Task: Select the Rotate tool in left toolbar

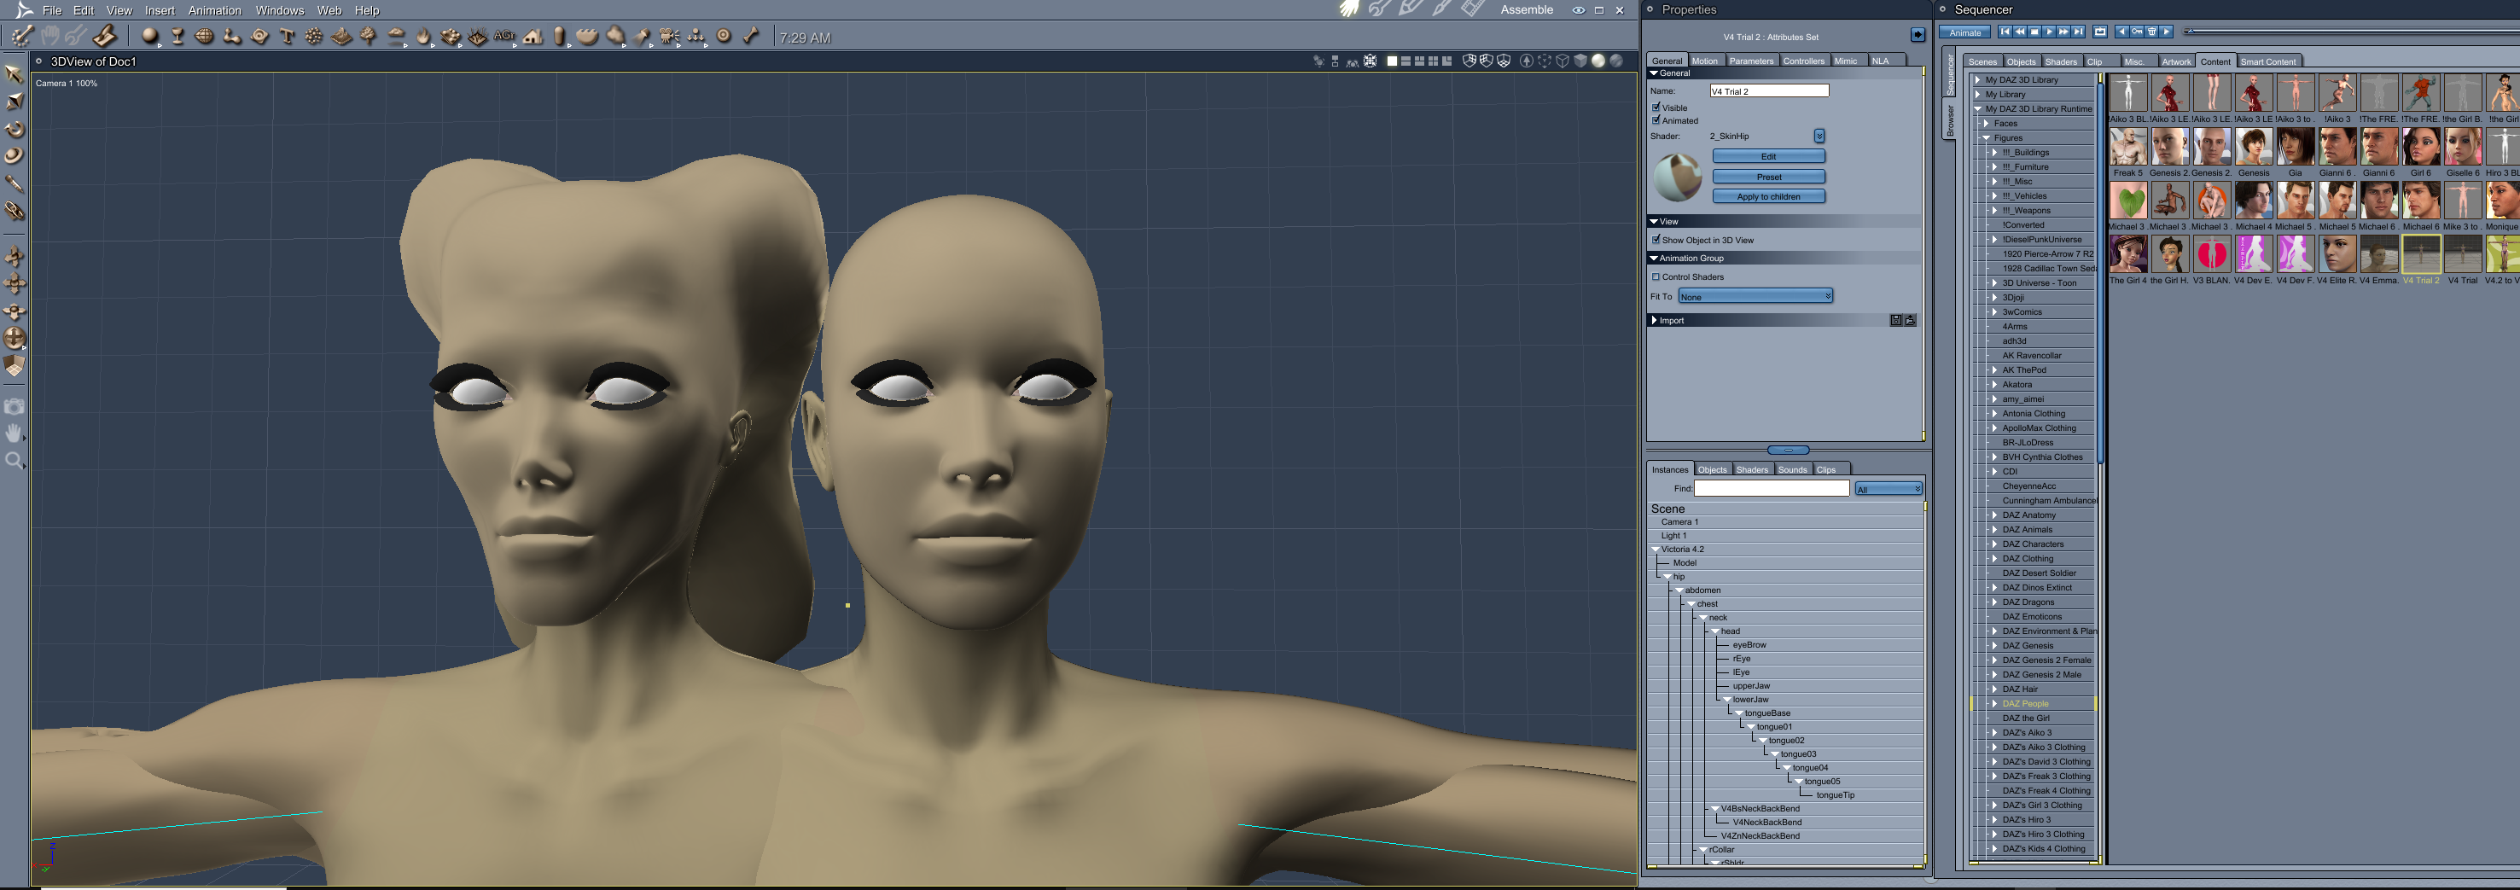Action: click(15, 129)
